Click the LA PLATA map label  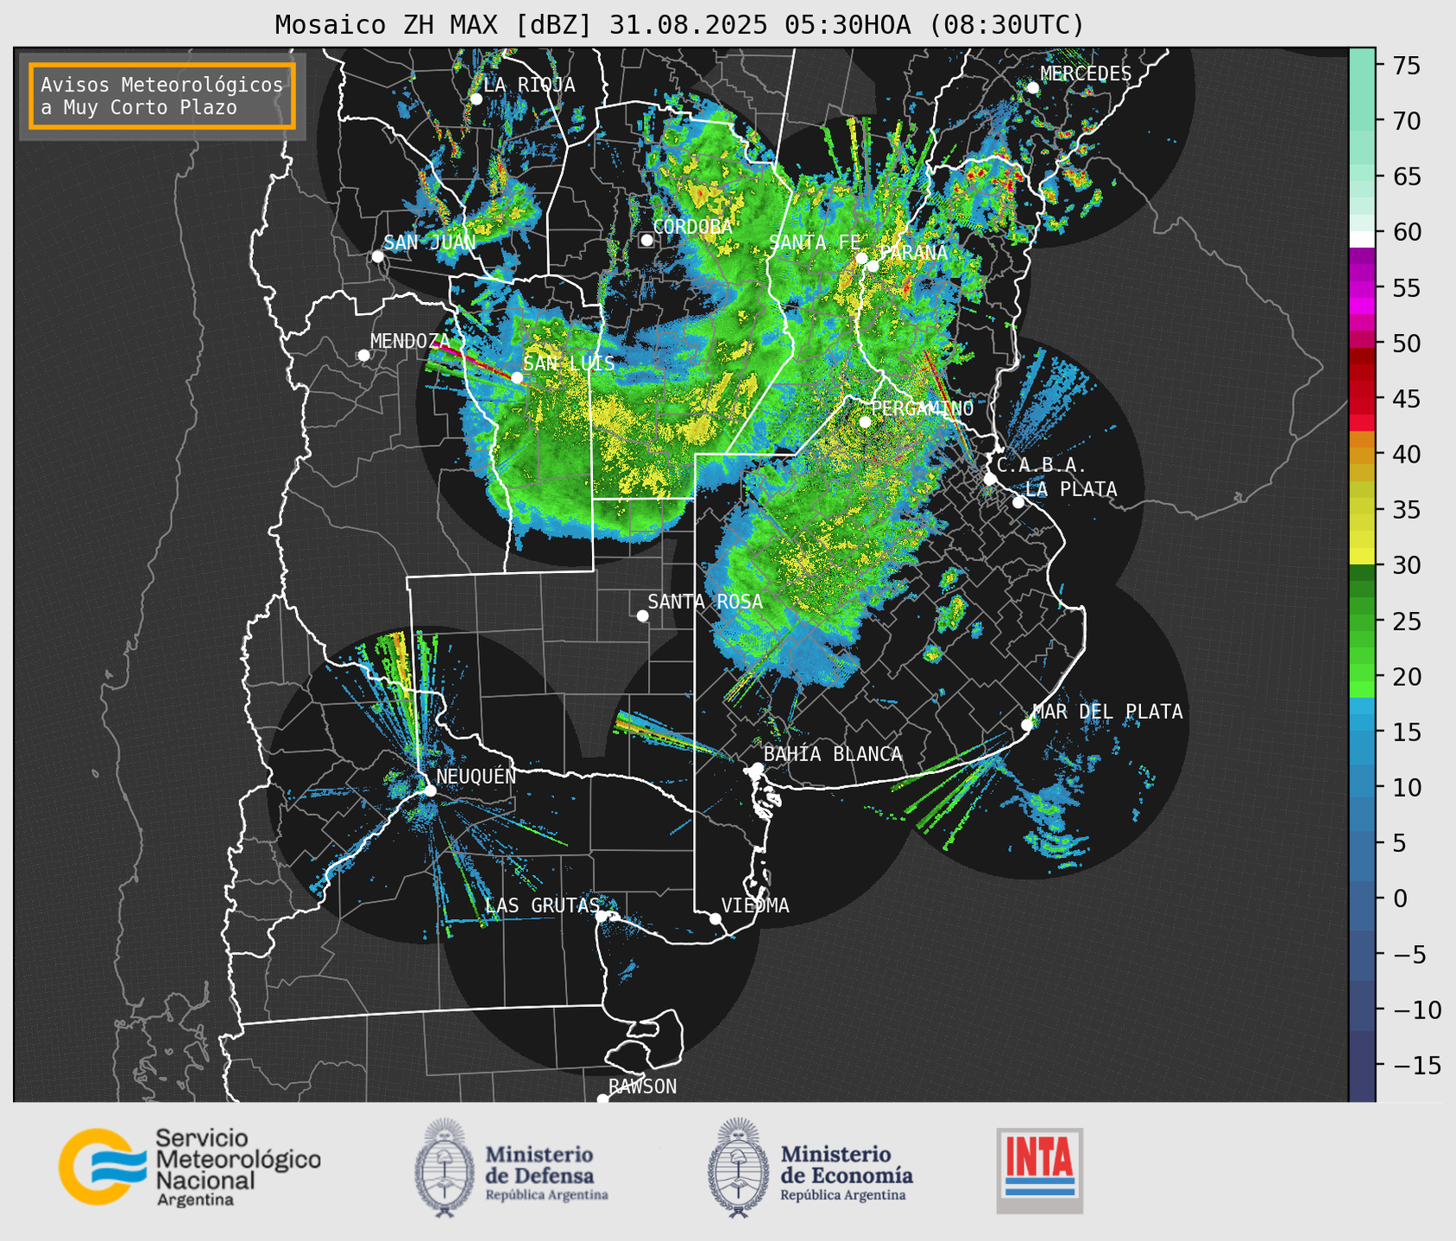coord(1071,489)
